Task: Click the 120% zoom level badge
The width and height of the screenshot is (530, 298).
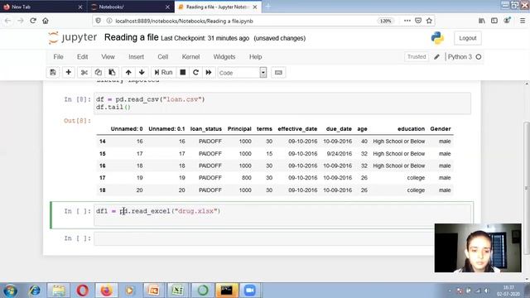Action: [x=386, y=21]
